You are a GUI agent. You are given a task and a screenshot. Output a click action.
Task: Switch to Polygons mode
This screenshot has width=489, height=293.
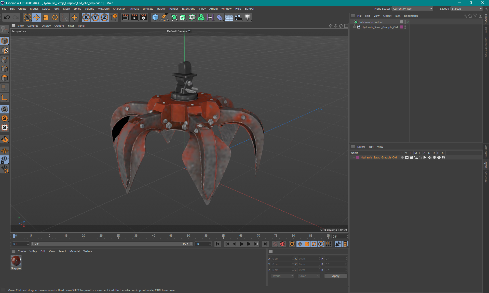[5, 78]
